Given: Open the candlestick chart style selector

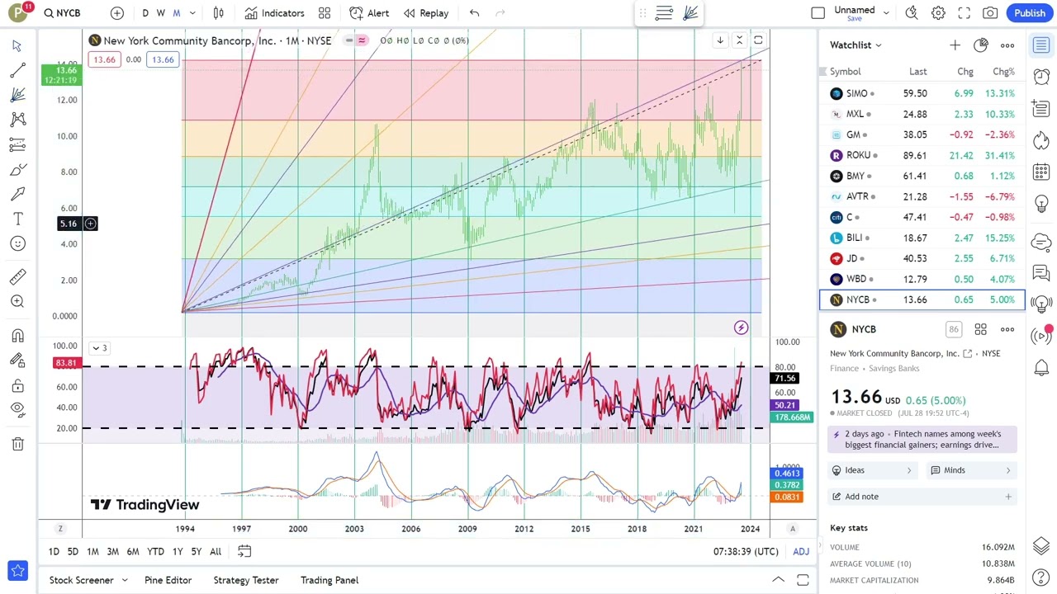Looking at the screenshot, I should coord(218,13).
